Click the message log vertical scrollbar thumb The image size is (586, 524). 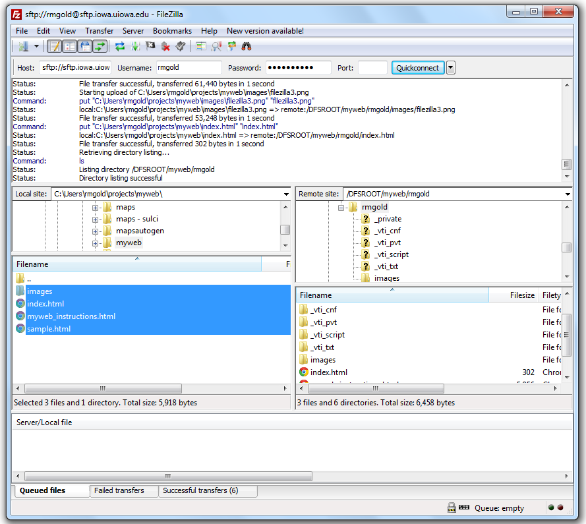point(567,163)
